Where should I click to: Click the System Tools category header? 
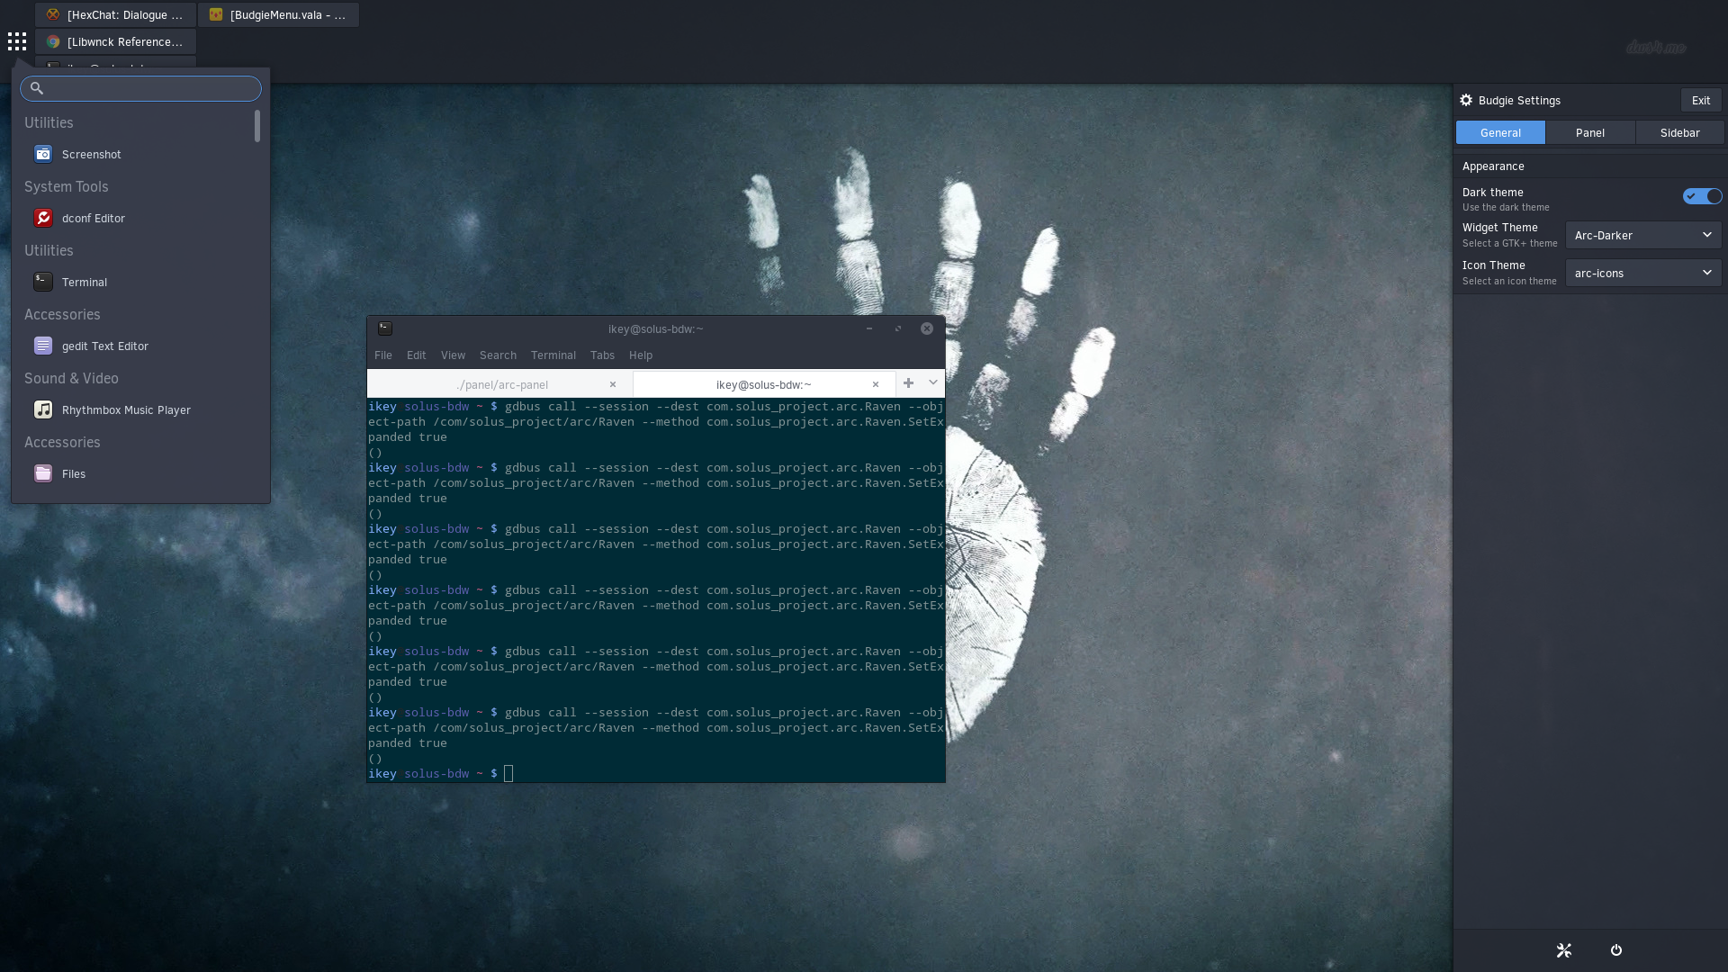tap(66, 186)
